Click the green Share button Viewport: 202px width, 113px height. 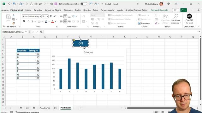[184, 10]
